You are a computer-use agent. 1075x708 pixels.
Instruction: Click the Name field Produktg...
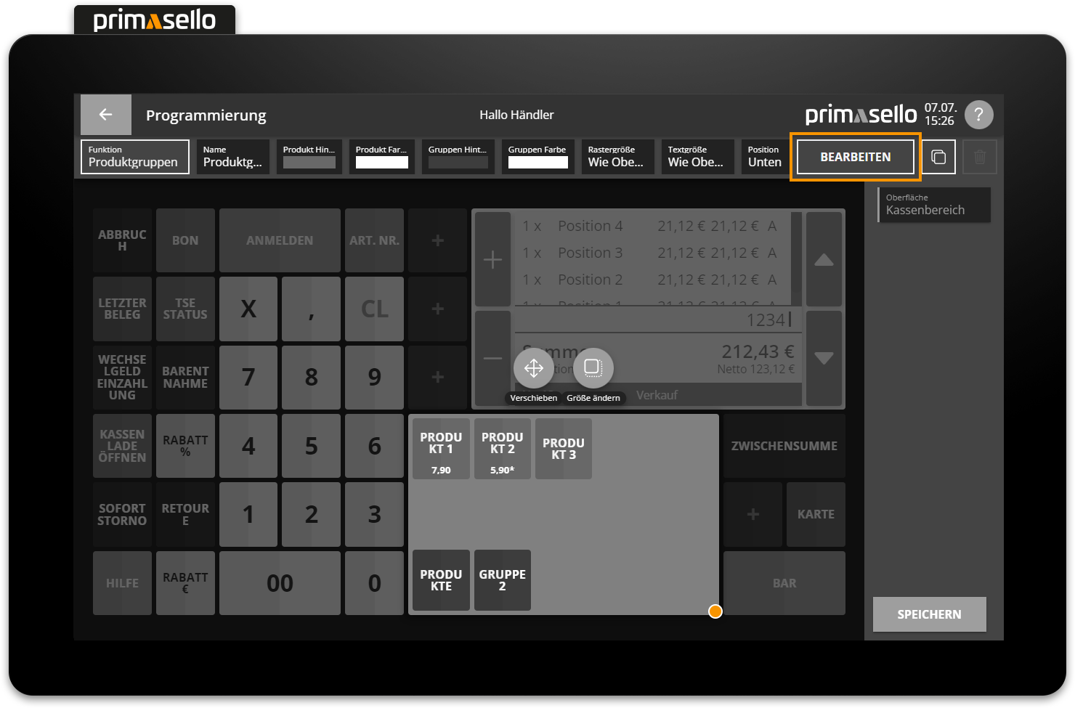(232, 157)
